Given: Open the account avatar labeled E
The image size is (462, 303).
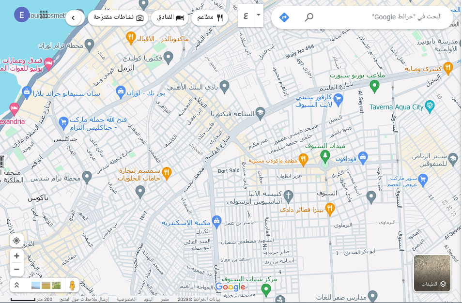Looking at the screenshot, I should tap(21, 15).
